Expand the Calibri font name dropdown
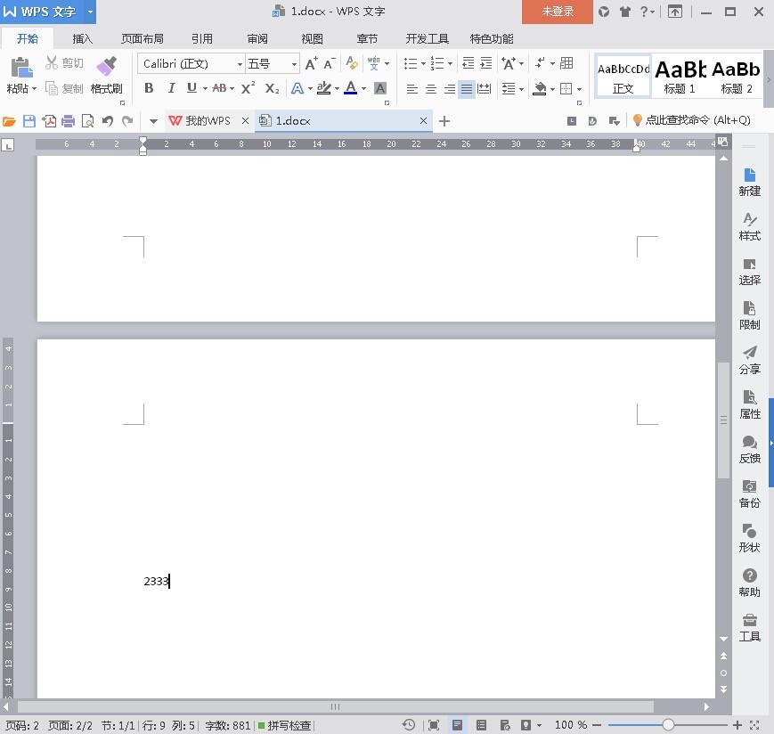Viewport: 774px width, 734px height. click(x=240, y=64)
